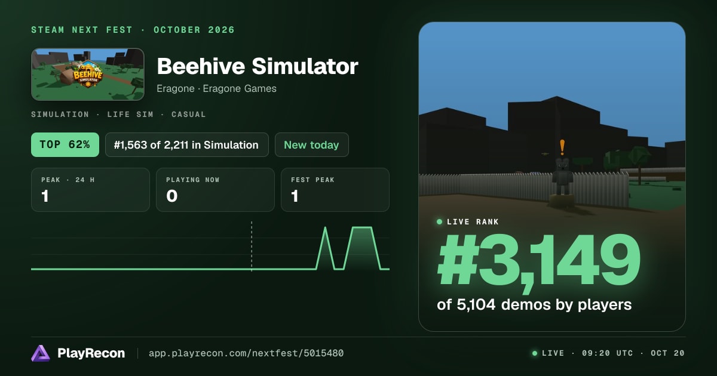The width and height of the screenshot is (717, 376).
Task: Click the Eragone · Eragone Games developer text
Action: click(x=216, y=88)
